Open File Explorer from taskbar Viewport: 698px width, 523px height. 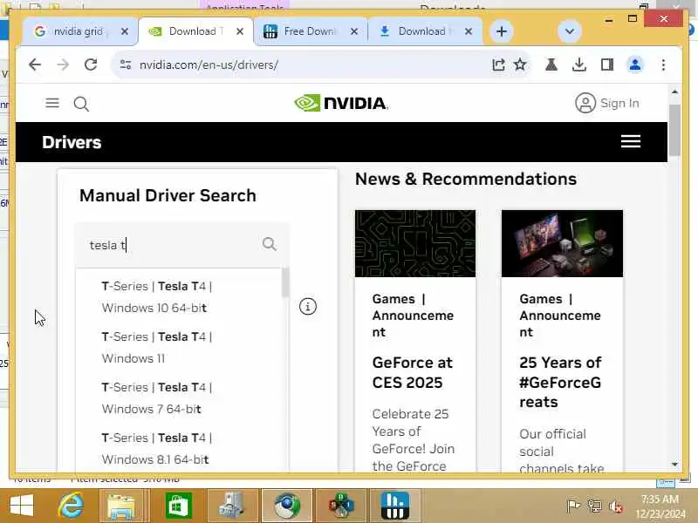(x=120, y=506)
